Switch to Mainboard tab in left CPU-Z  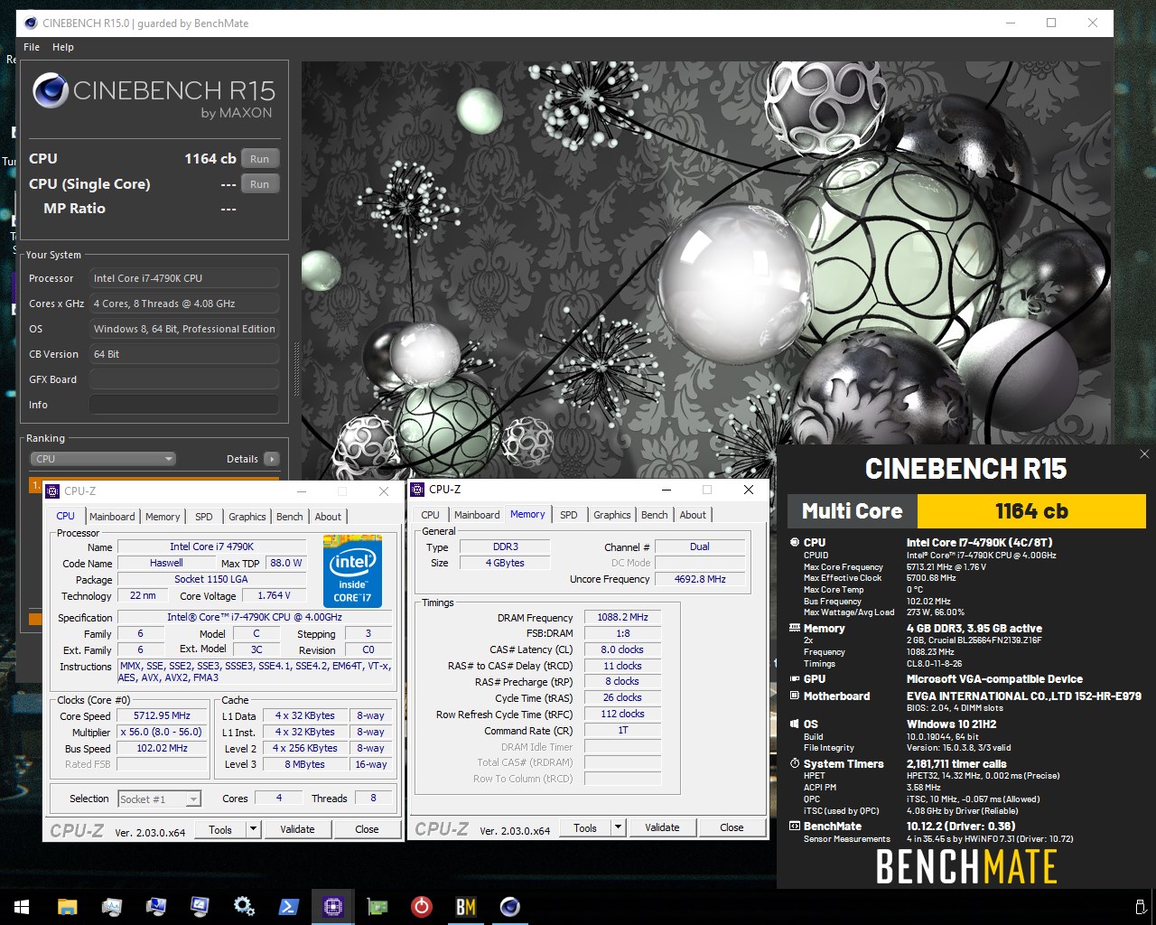pos(112,517)
